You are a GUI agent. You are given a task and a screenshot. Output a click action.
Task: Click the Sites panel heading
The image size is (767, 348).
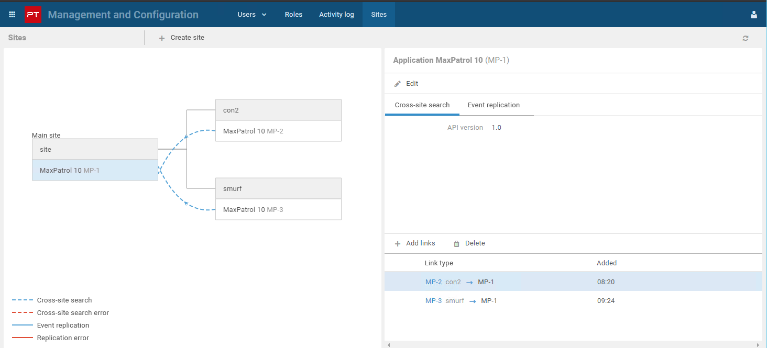17,38
